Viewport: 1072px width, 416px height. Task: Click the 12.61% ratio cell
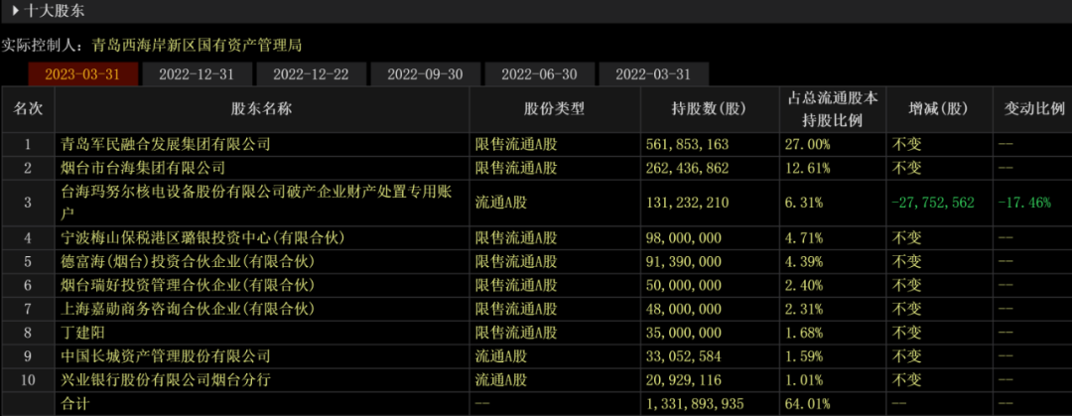click(806, 168)
